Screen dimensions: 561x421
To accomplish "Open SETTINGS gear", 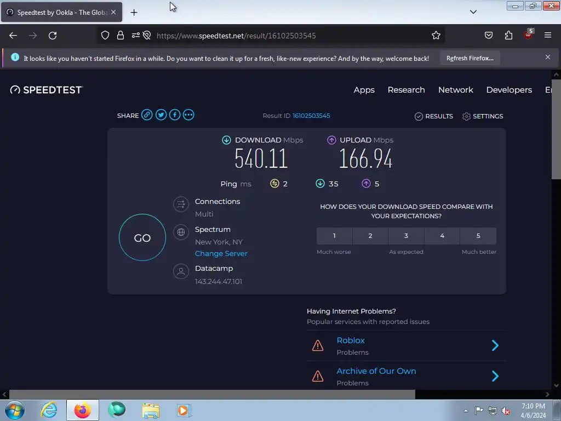I will (x=483, y=116).
